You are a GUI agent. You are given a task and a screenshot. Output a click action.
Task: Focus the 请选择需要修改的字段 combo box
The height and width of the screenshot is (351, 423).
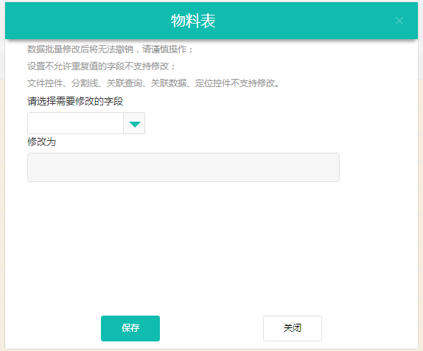(x=86, y=123)
